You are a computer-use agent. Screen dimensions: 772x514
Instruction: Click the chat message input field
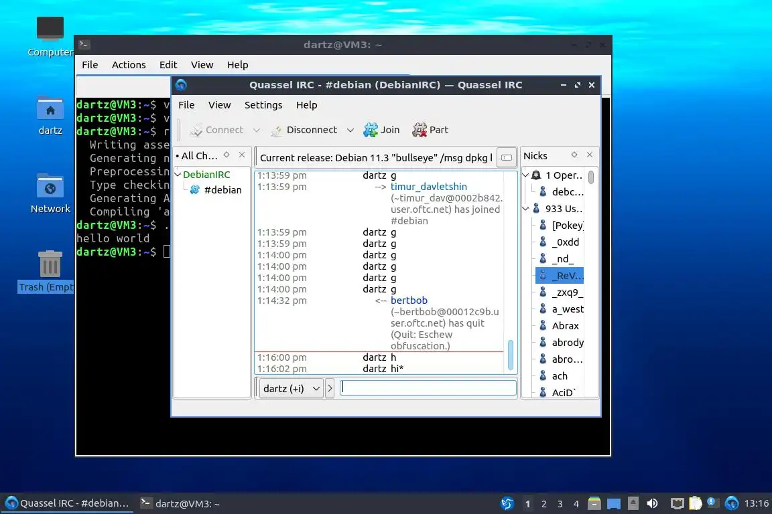[428, 388]
